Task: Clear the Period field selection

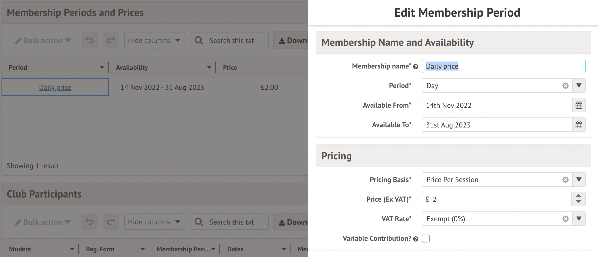Action: coord(565,86)
